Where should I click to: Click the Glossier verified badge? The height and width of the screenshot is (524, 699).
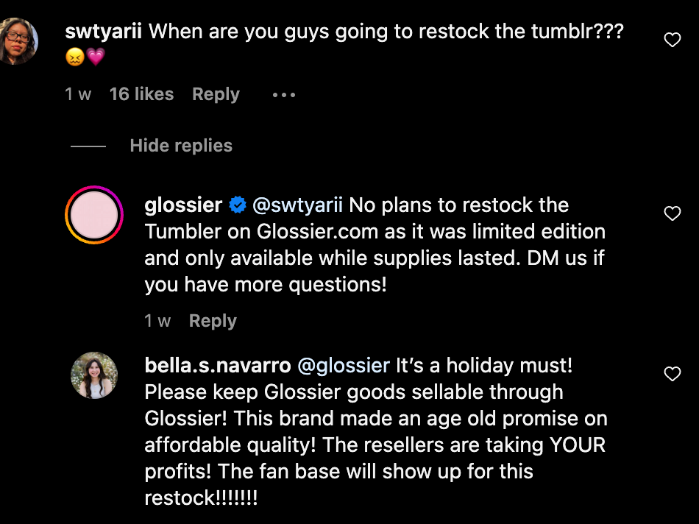(x=238, y=205)
